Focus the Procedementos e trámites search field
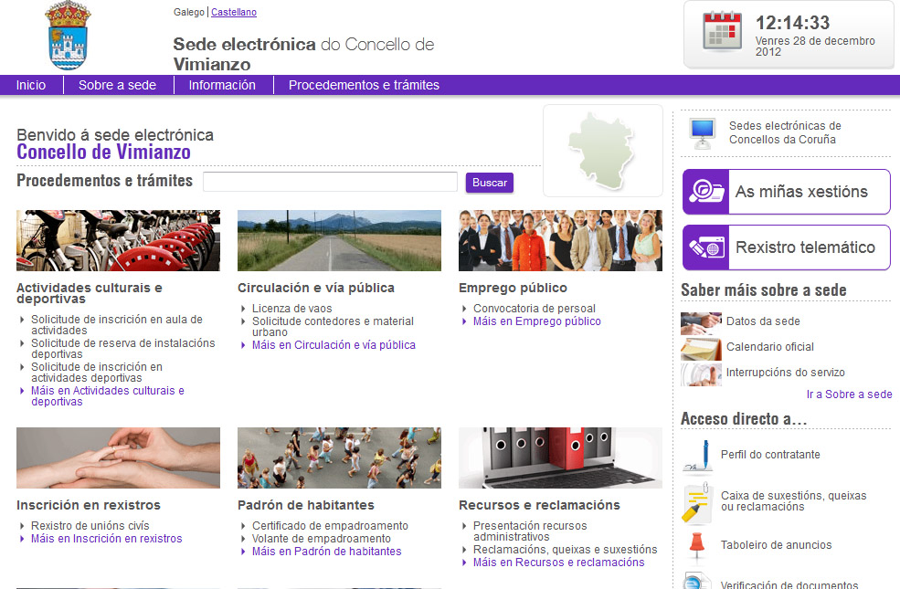 (x=330, y=182)
